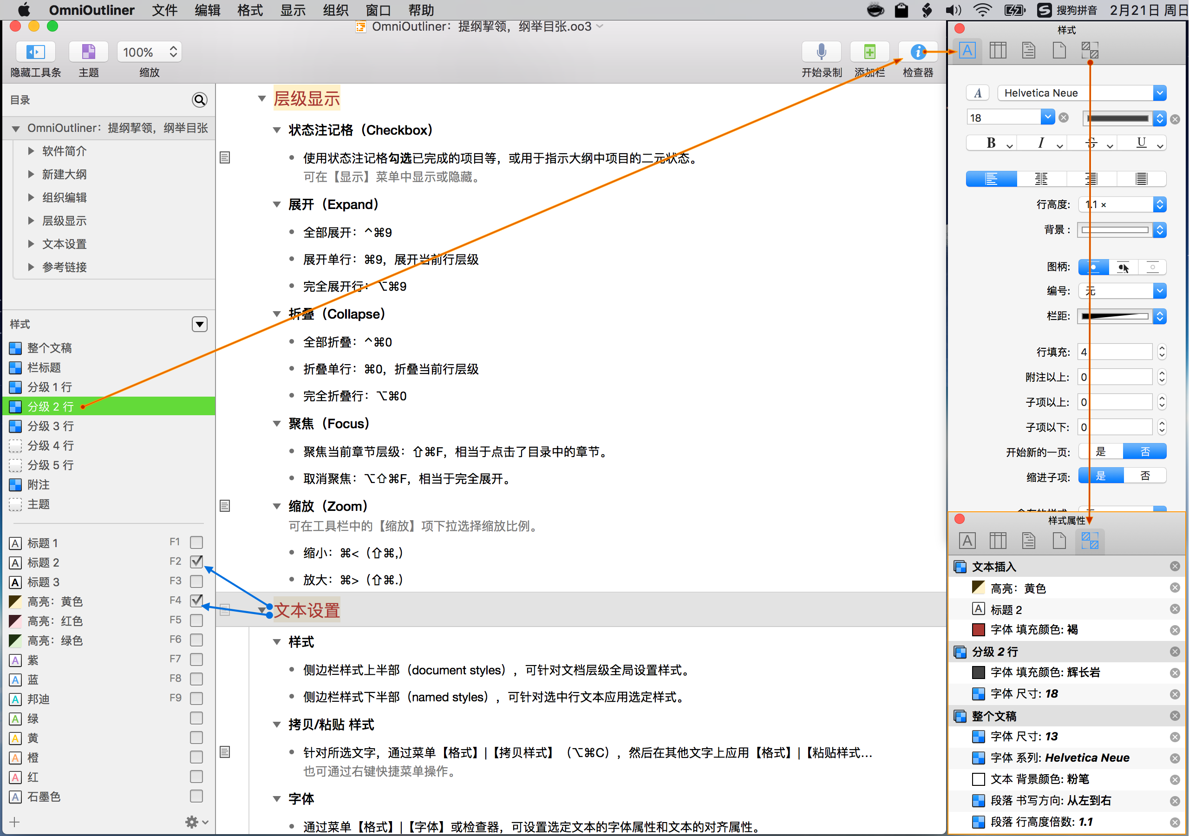Screen dimensions: 1189x836
Task: Align text left in inspector
Action: [x=991, y=179]
